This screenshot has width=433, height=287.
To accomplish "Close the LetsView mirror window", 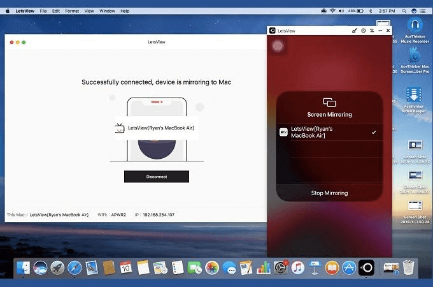I will pyautogui.click(x=388, y=31).
